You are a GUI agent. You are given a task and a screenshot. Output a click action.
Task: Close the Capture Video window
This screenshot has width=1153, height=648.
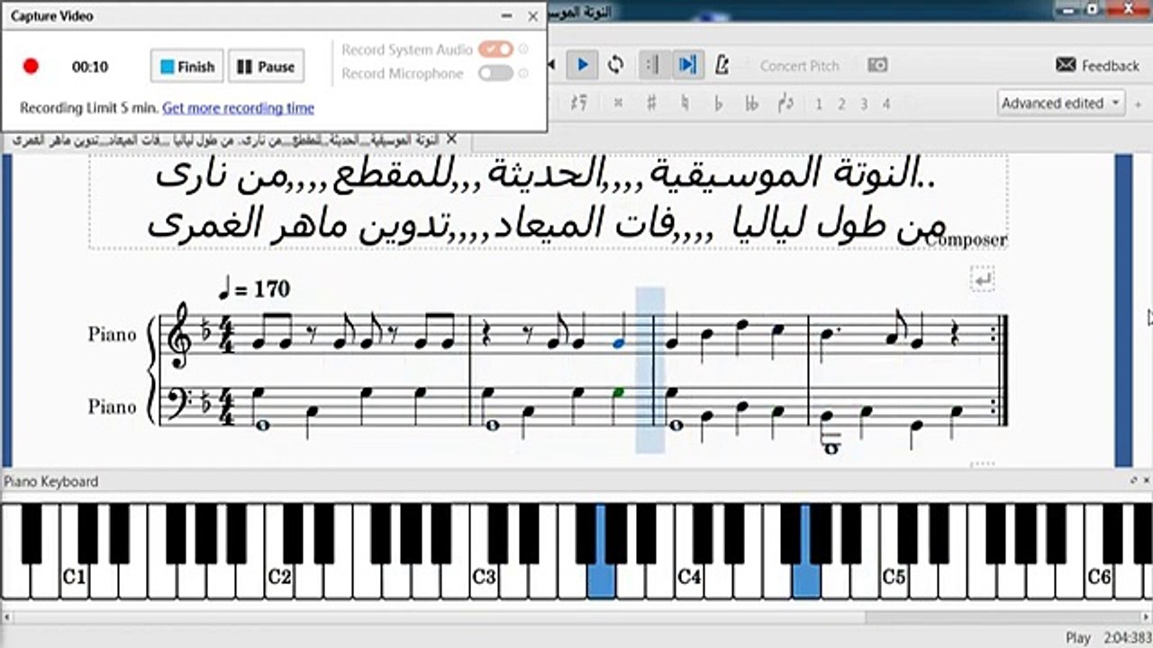[x=532, y=16]
